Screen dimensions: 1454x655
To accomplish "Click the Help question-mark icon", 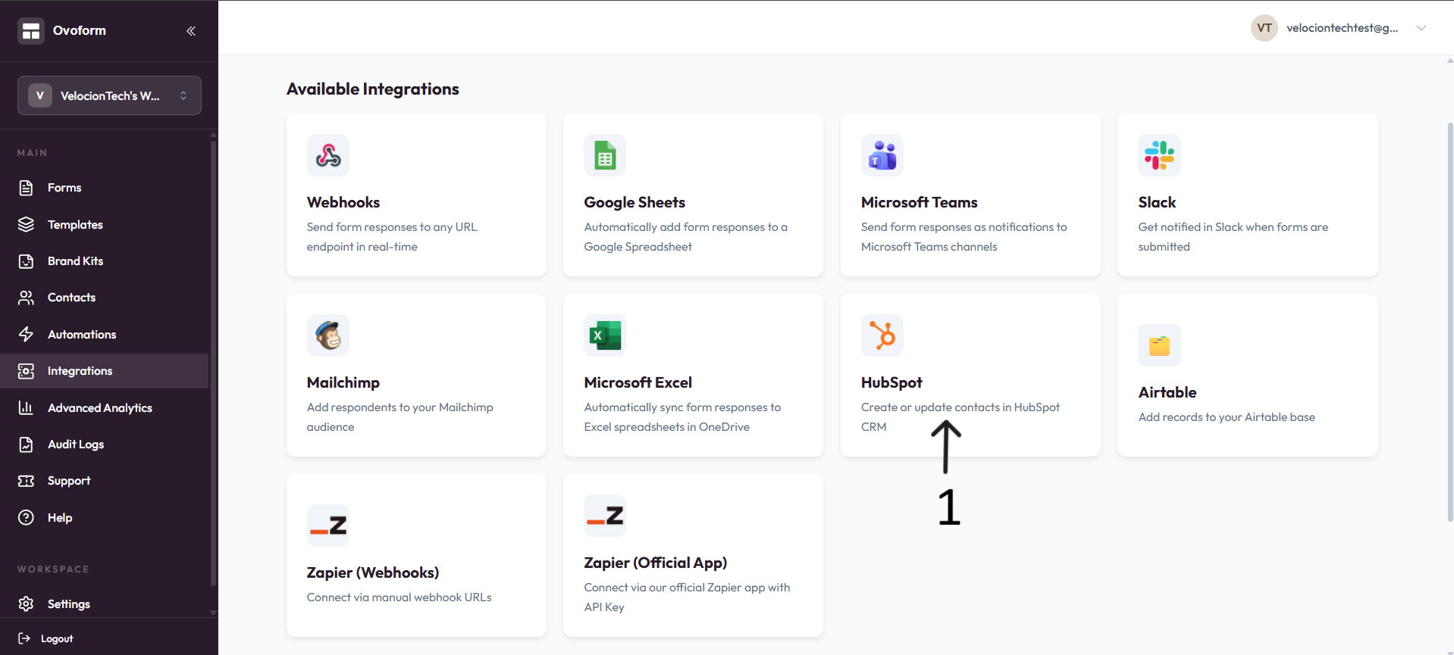I will 26,518.
